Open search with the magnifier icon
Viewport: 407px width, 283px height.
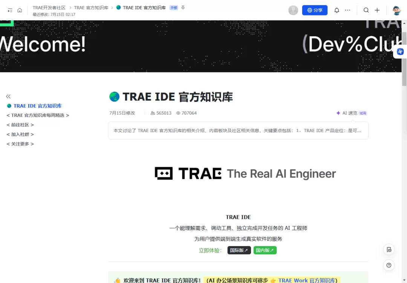[x=366, y=10]
